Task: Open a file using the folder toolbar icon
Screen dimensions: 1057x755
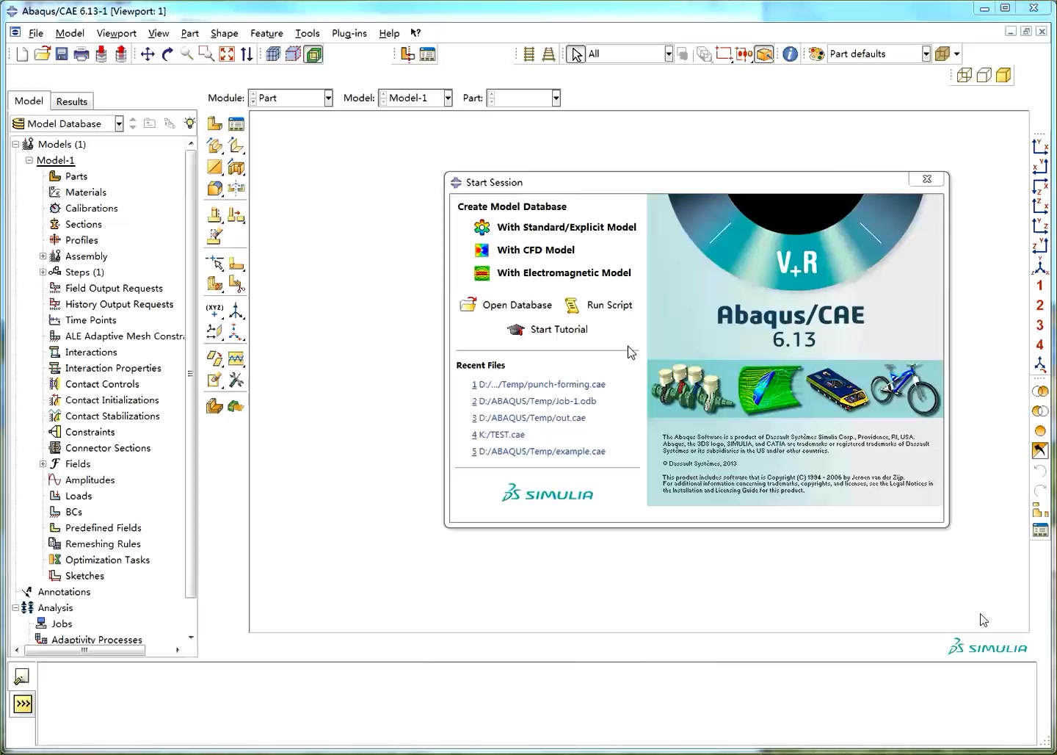Action: pyautogui.click(x=42, y=54)
